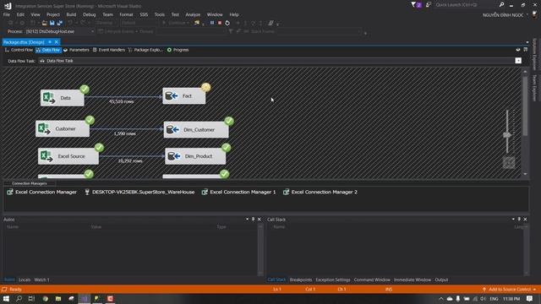Viewport: 541px width, 304px height.
Task: Click the 45,510 rows path label
Action: pyautogui.click(x=121, y=101)
